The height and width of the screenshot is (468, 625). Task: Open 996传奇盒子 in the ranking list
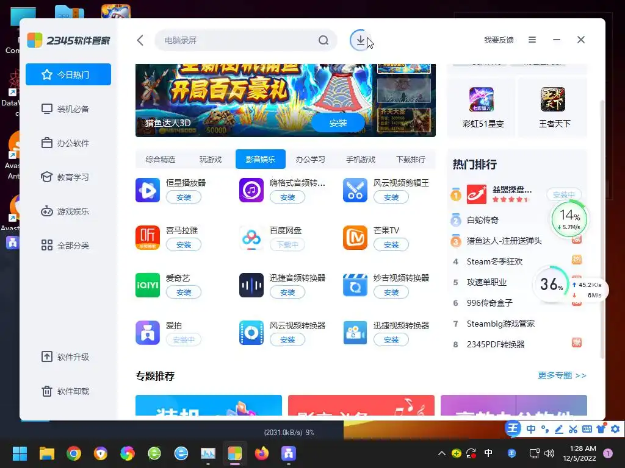[490, 303]
